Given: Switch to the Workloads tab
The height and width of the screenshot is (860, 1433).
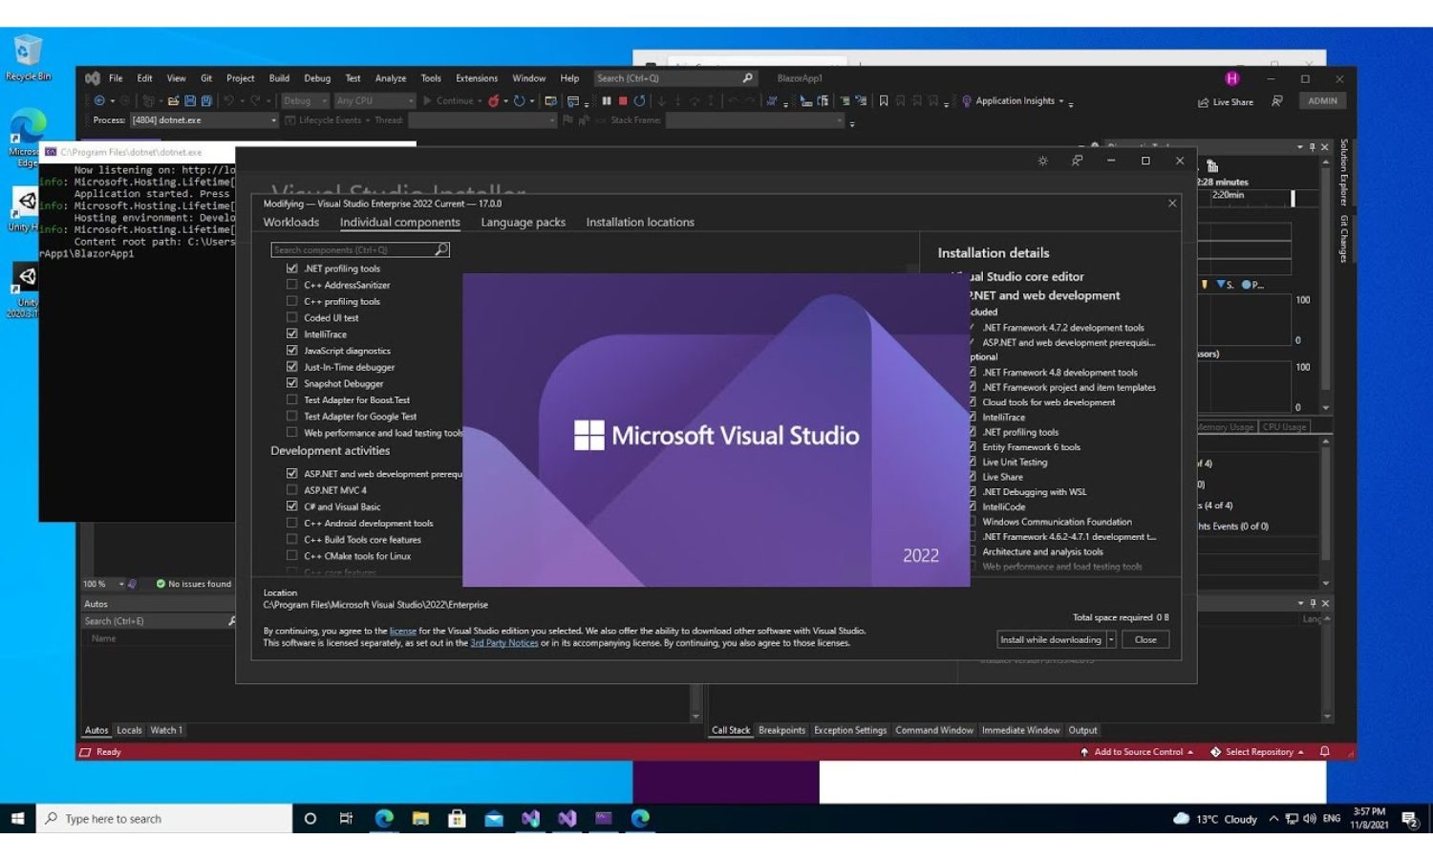Looking at the screenshot, I should (291, 222).
